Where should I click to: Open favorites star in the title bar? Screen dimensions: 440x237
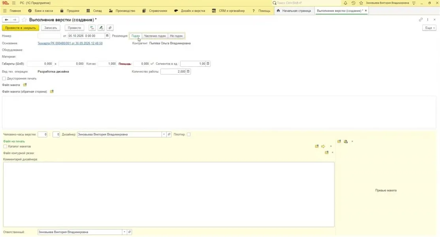(361, 3)
